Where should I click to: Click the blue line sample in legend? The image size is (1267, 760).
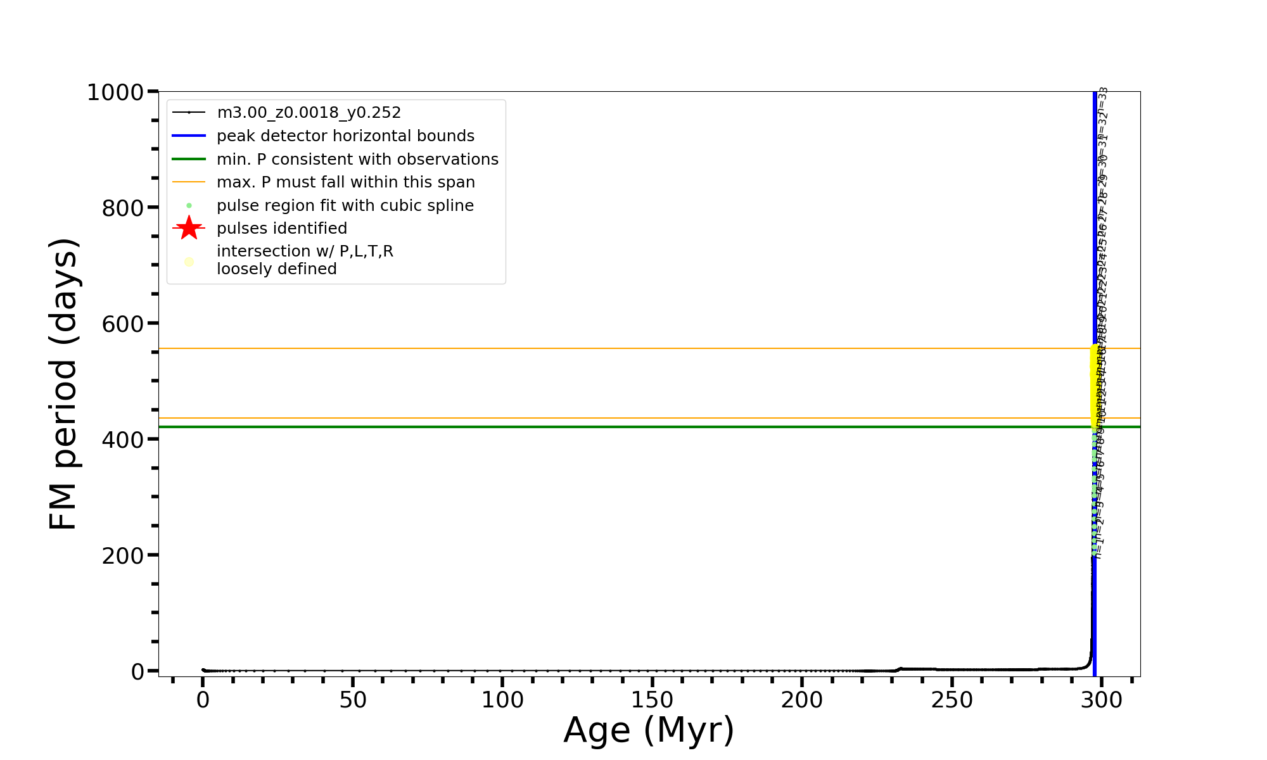tap(189, 136)
